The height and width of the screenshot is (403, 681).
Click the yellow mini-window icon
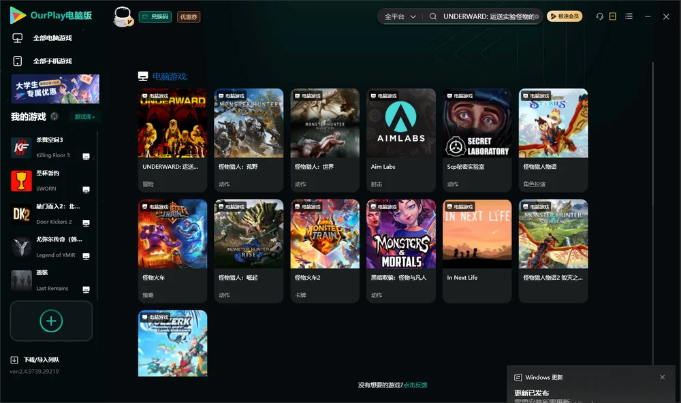613,16
